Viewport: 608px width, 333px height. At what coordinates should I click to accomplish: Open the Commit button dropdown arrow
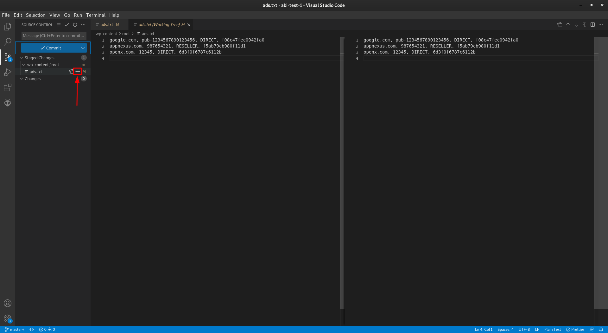point(83,48)
